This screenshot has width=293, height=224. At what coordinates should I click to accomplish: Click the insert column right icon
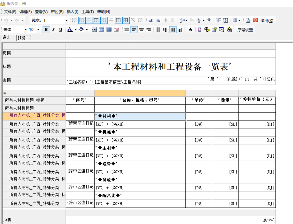(158, 20)
